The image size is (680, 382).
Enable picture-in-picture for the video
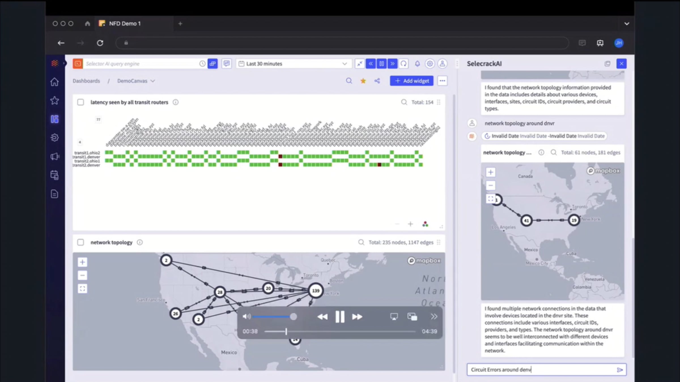[x=412, y=317]
